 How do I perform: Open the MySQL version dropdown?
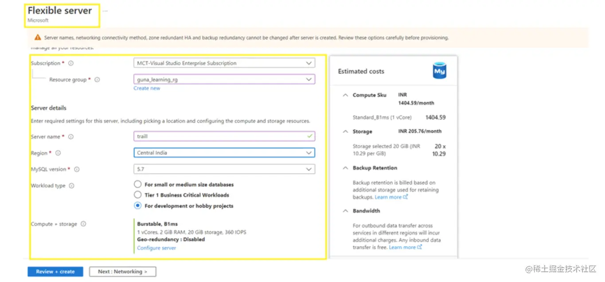tap(224, 169)
